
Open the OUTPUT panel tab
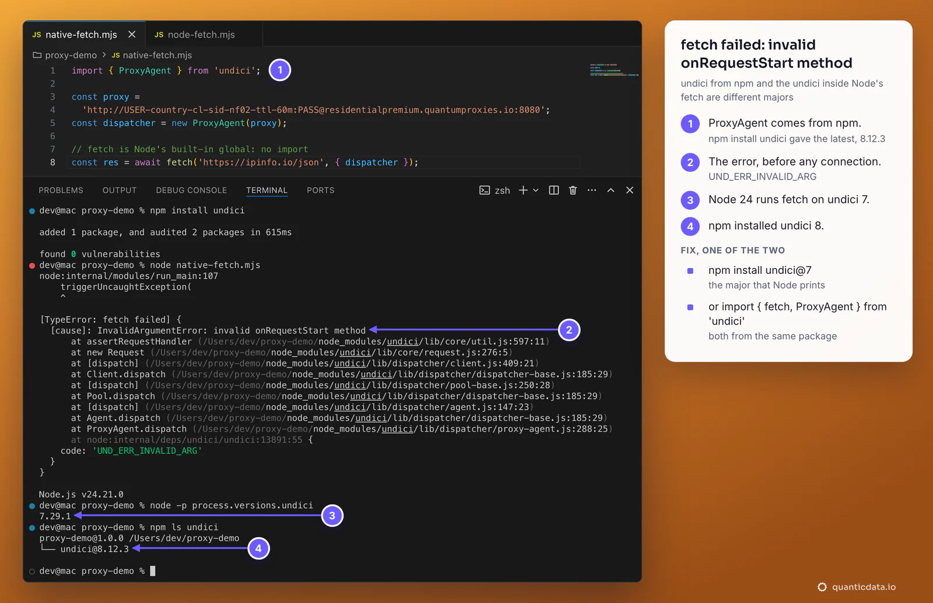click(x=119, y=190)
